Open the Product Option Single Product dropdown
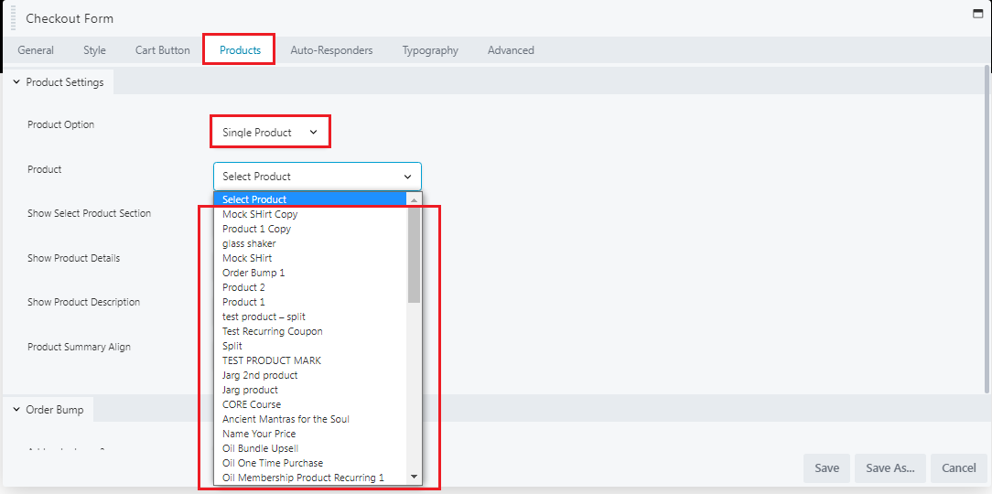 pos(270,133)
